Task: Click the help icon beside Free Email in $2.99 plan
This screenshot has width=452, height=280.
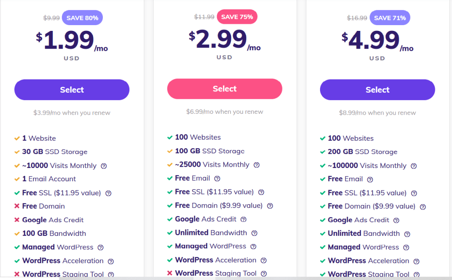Action: coord(217,179)
